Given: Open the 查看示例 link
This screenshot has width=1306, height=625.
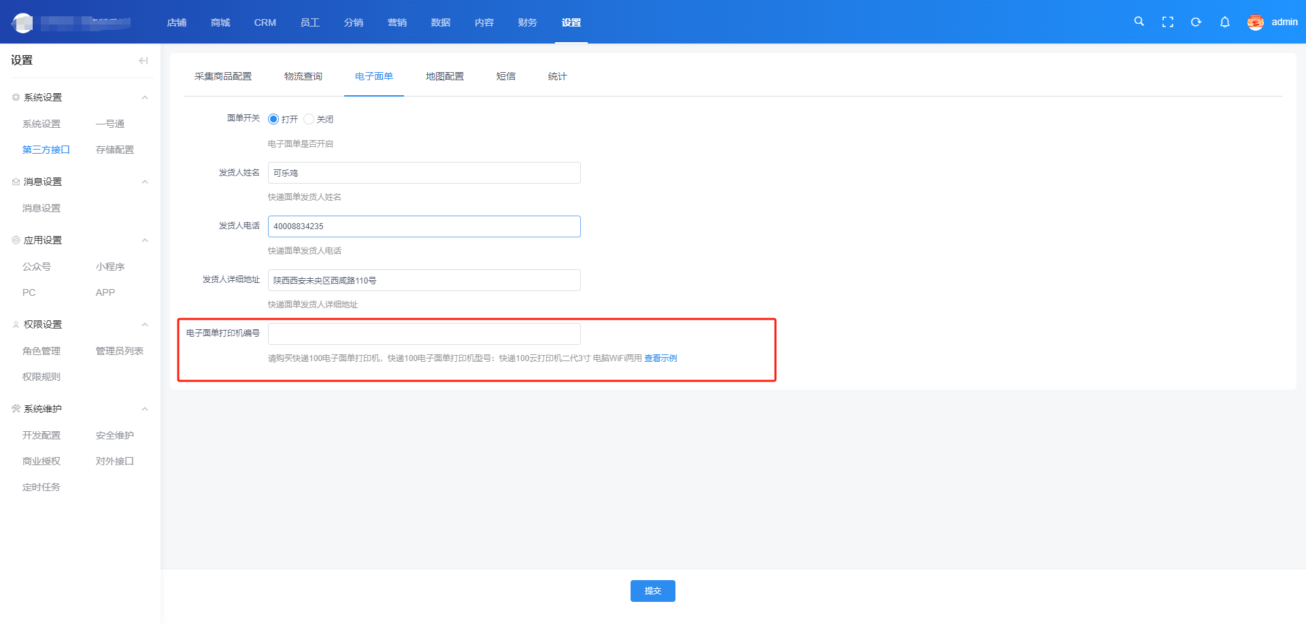Looking at the screenshot, I should (x=660, y=358).
